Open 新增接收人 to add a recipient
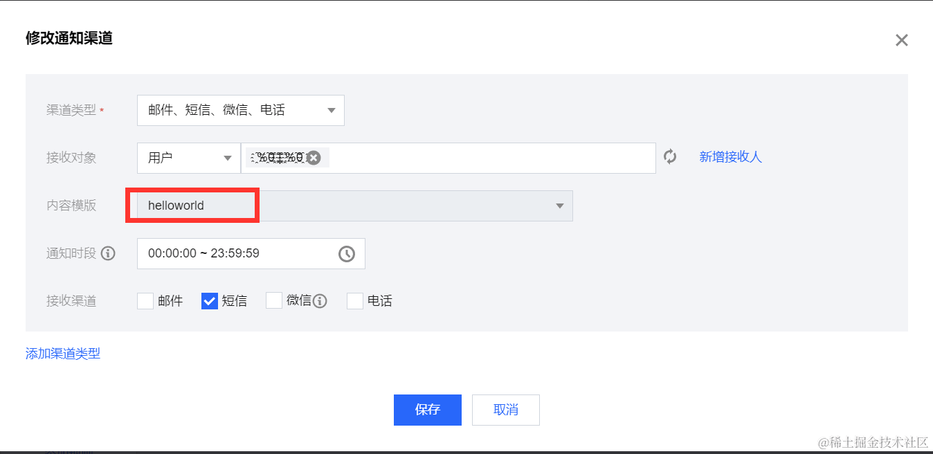 730,157
